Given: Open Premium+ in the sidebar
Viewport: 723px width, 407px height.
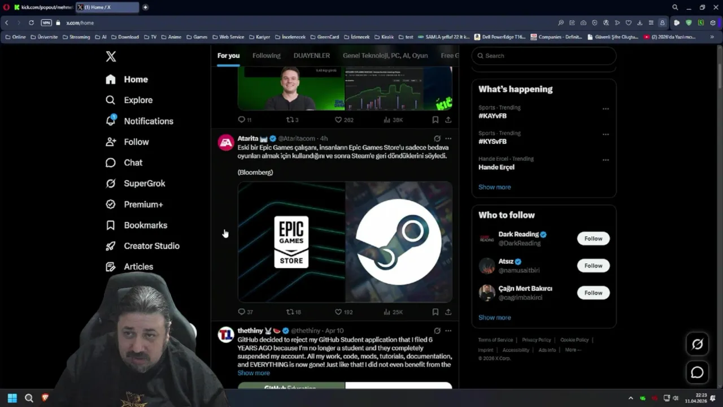Looking at the screenshot, I should [134, 205].
